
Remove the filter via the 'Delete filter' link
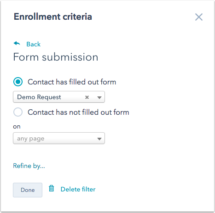point(78,189)
